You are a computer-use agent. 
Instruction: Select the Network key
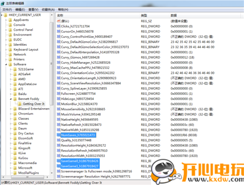[x=20, y=54]
